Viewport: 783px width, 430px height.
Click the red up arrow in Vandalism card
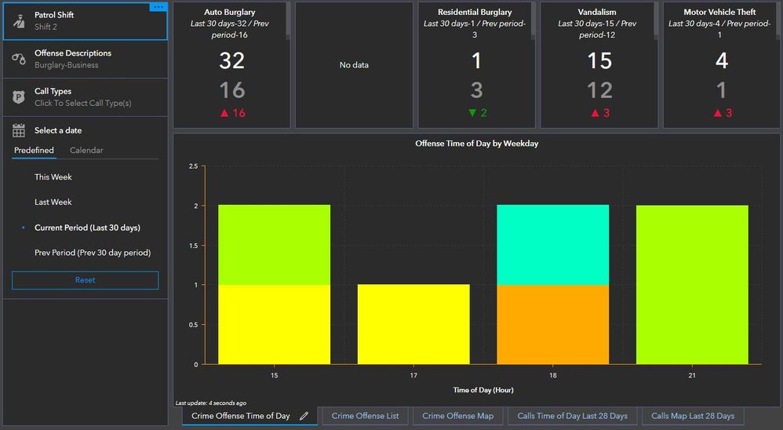point(595,113)
